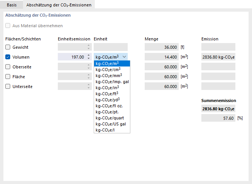Click the Unterseite Einheitsemission field
Viewport: 252px width, 184px height.
click(75, 86)
